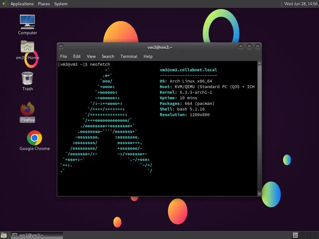Click the clock showing Wed Jun 28, 14:56
The height and width of the screenshot is (239, 319).
coord(301,4)
